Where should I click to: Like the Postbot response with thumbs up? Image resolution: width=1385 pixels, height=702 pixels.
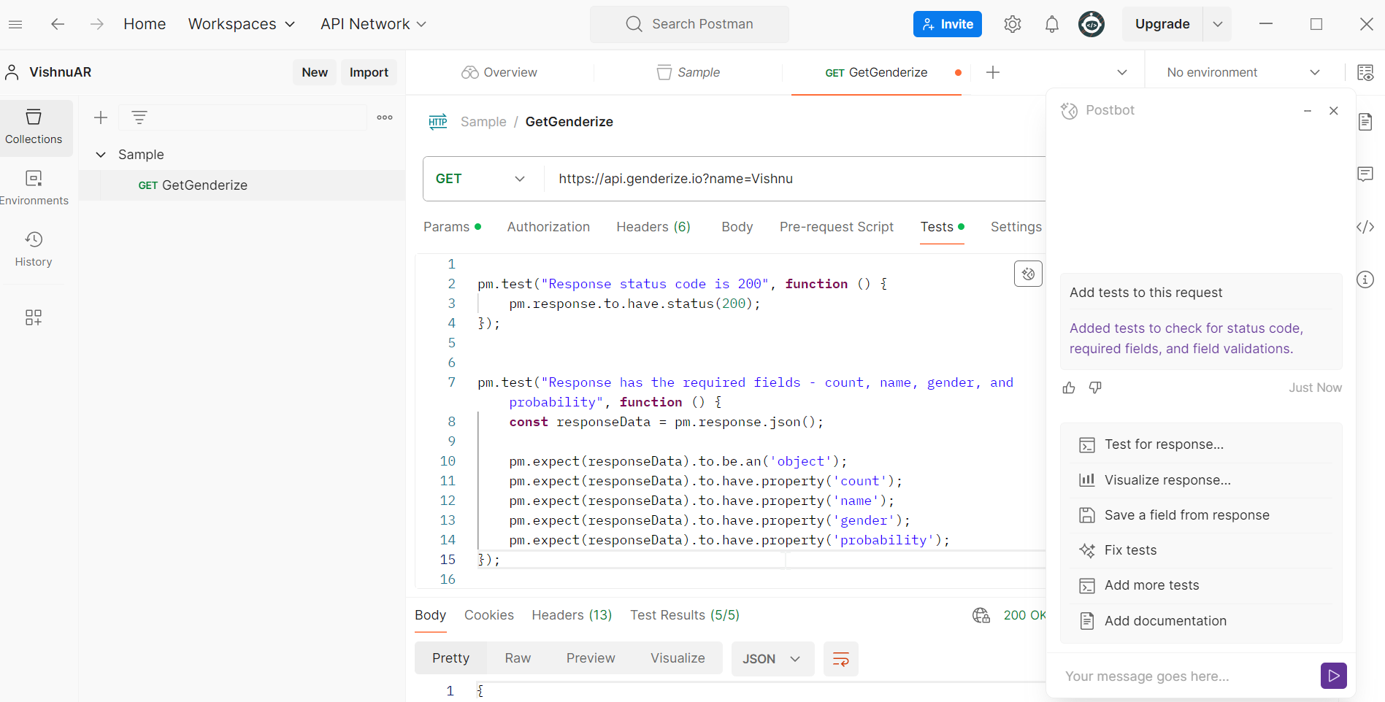(x=1069, y=387)
